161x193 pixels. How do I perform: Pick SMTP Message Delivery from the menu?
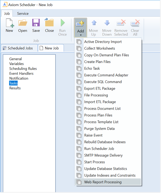coord(103,155)
